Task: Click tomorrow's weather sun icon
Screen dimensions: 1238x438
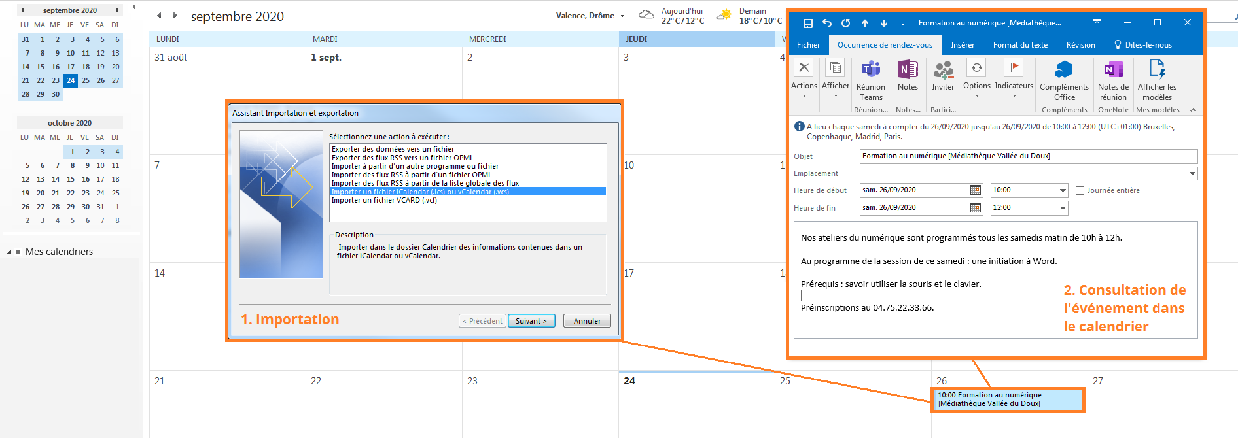Action: pyautogui.click(x=724, y=14)
